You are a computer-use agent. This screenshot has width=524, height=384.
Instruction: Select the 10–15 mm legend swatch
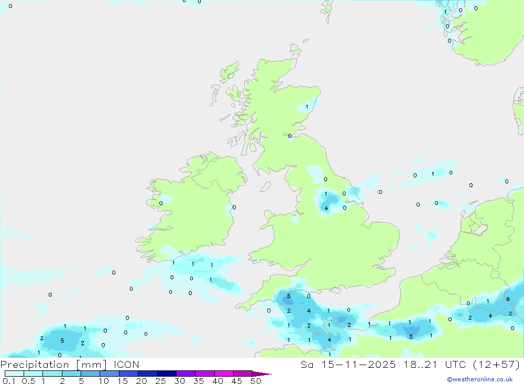pos(110,374)
